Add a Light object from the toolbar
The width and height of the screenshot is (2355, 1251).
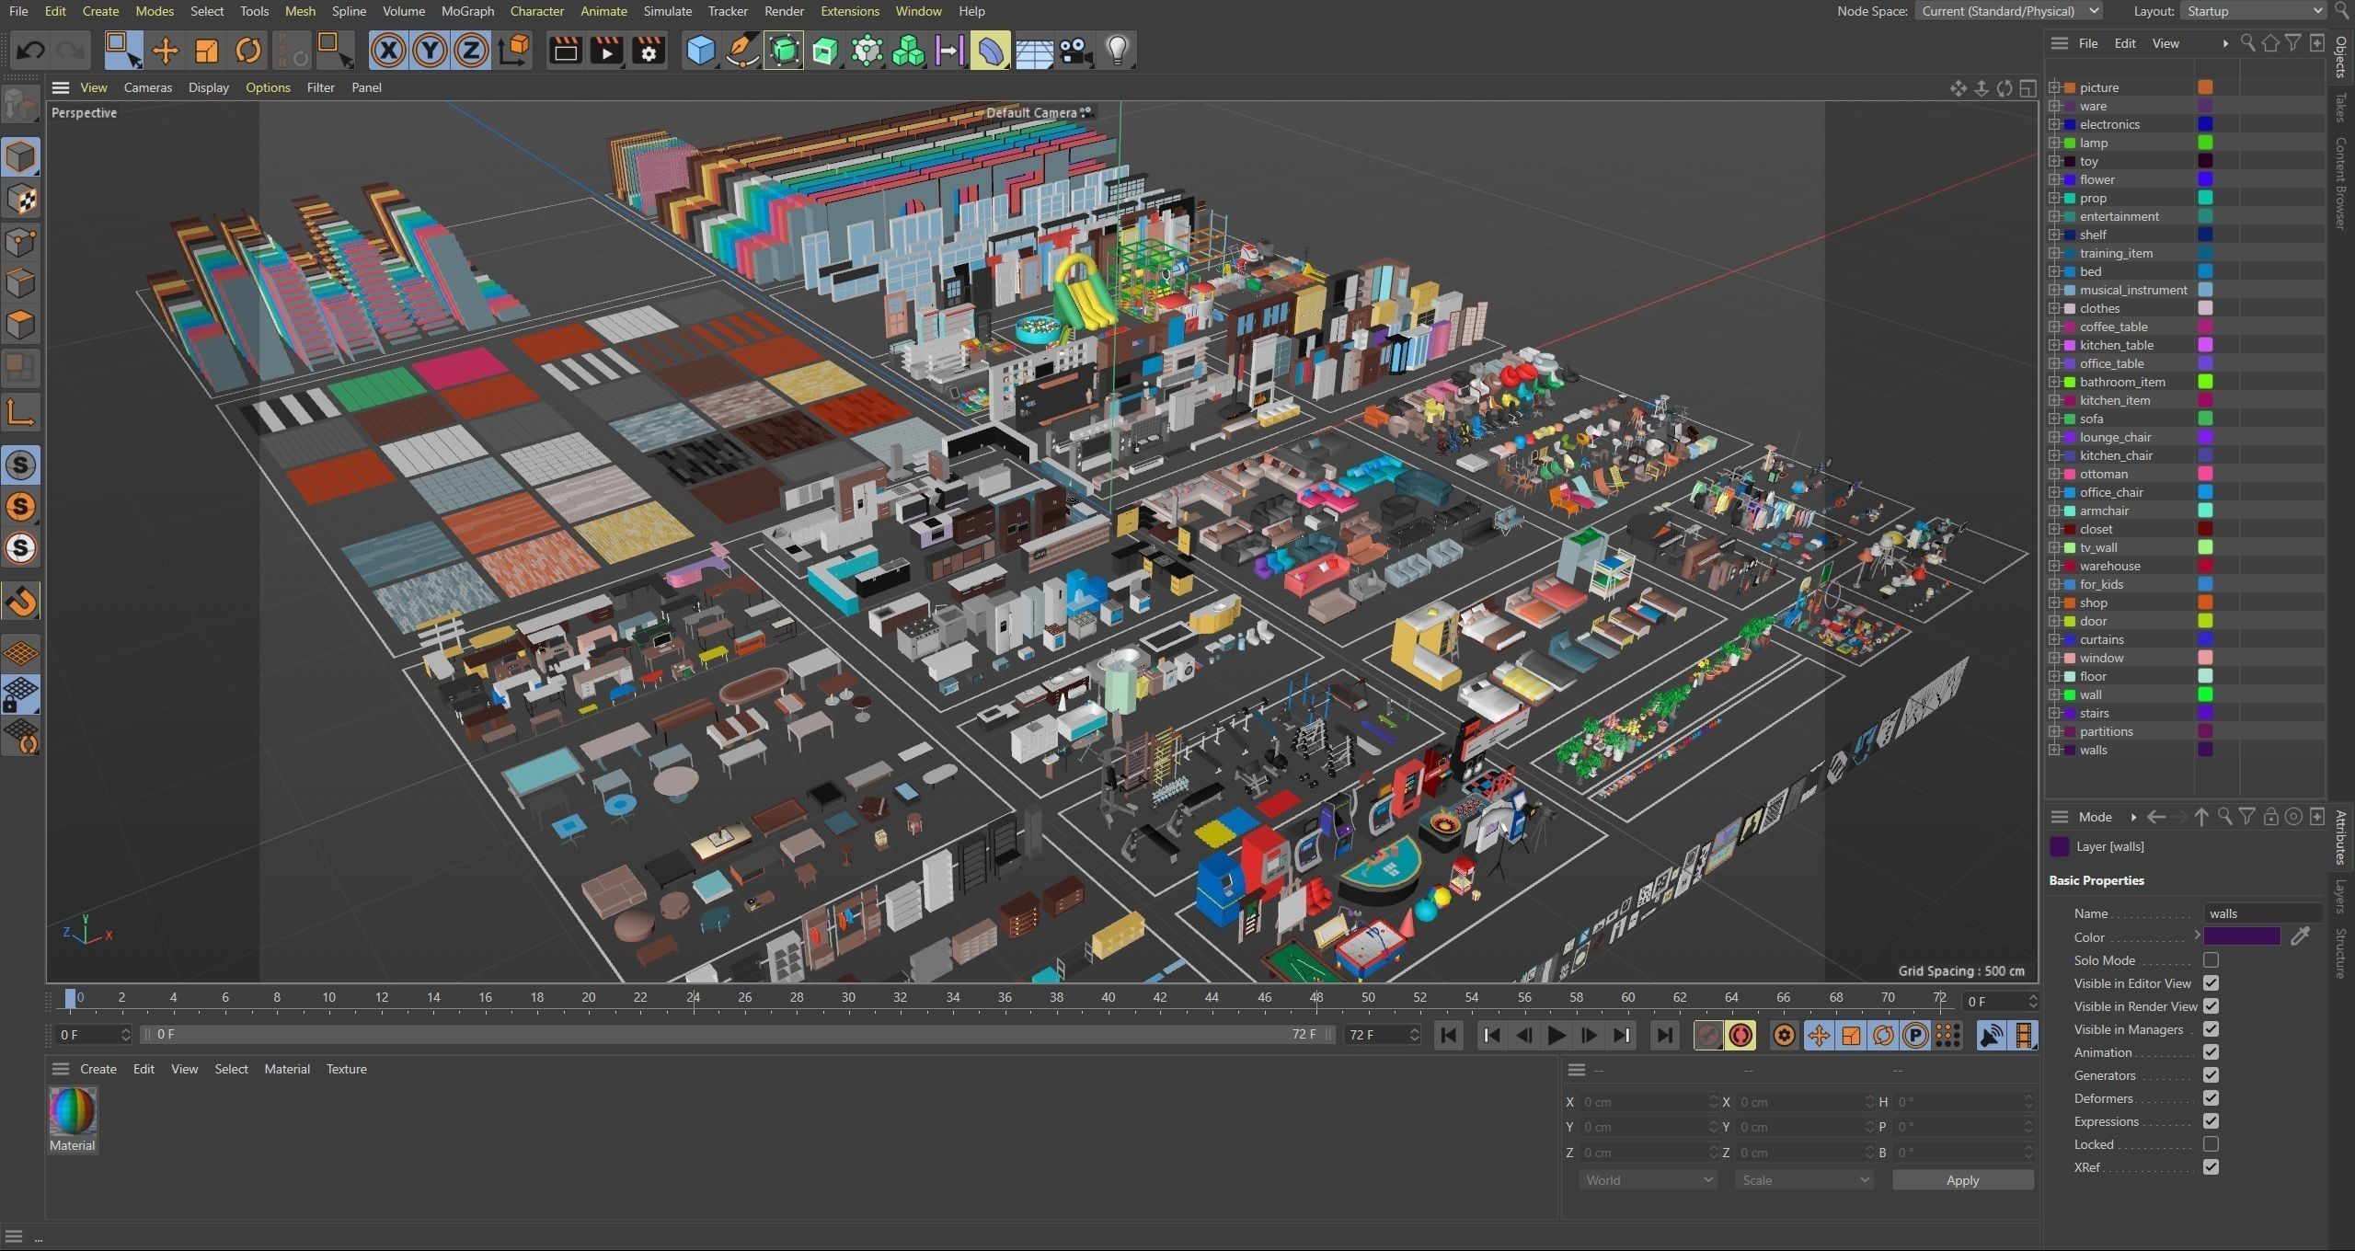coord(1117,51)
